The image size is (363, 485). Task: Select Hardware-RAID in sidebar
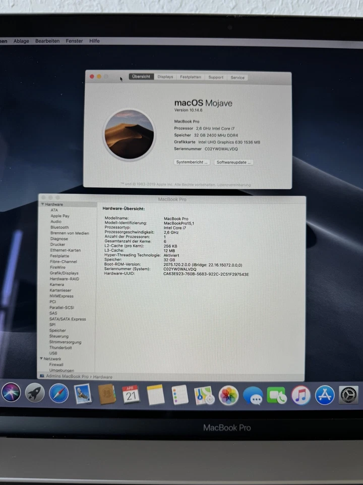[x=65, y=279]
